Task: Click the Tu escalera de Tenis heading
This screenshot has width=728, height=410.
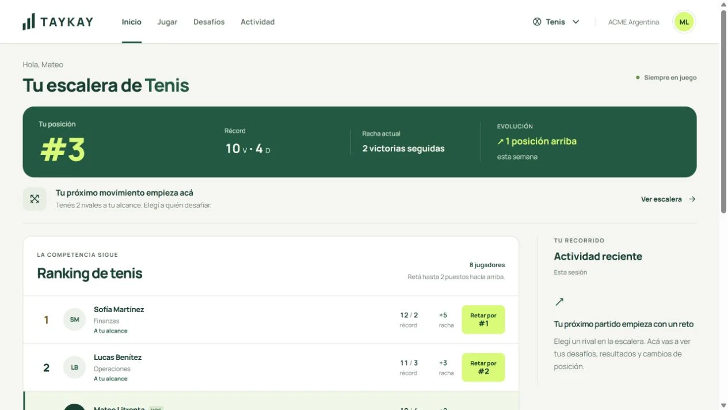Action: coord(106,85)
